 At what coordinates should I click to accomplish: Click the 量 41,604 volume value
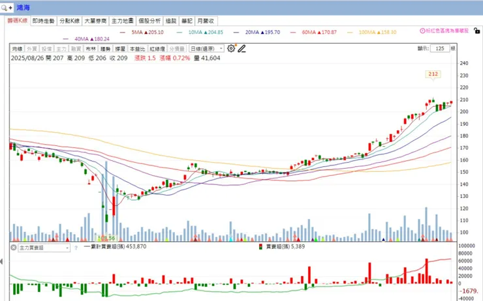(207, 58)
